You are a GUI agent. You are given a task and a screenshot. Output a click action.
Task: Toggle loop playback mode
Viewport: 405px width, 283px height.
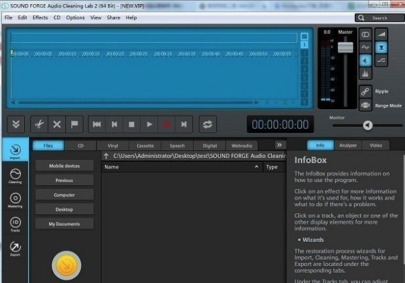pyautogui.click(x=208, y=125)
